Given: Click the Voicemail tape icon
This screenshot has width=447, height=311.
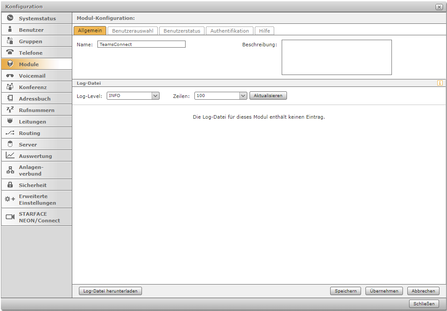Looking at the screenshot, I should (10, 76).
